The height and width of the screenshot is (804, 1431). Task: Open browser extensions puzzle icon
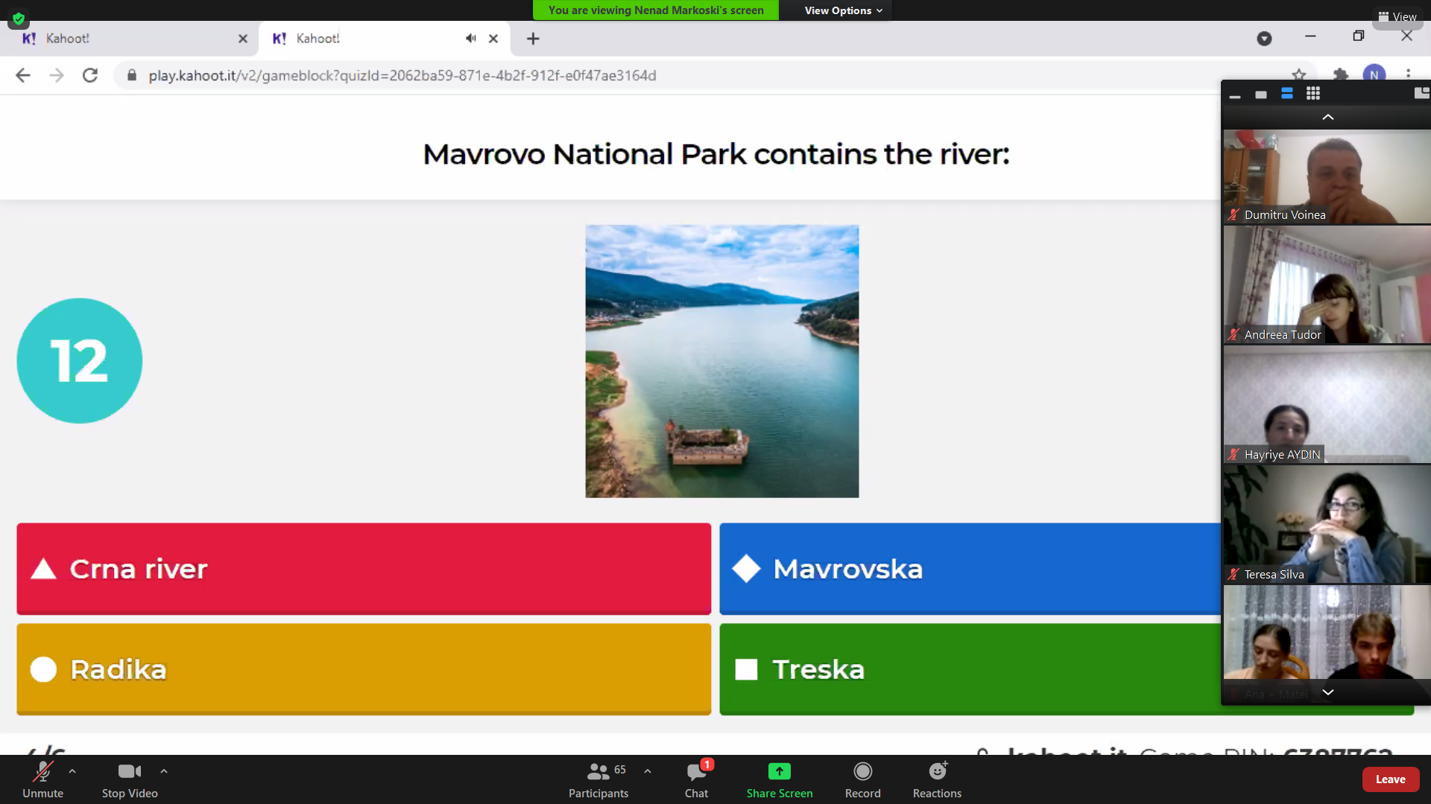point(1340,75)
